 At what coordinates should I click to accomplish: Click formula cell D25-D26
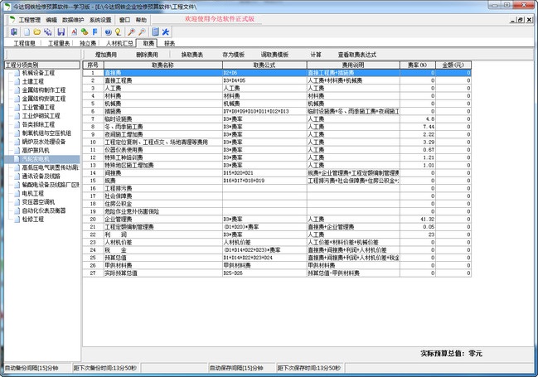click(264, 273)
